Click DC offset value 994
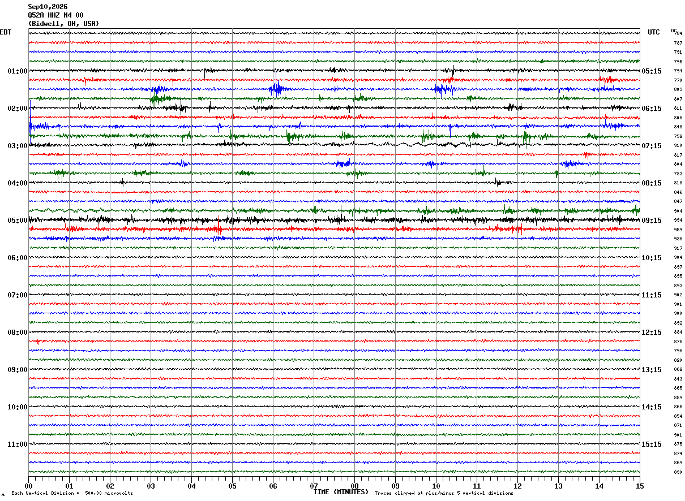The width and height of the screenshot is (685, 501). coord(678,221)
